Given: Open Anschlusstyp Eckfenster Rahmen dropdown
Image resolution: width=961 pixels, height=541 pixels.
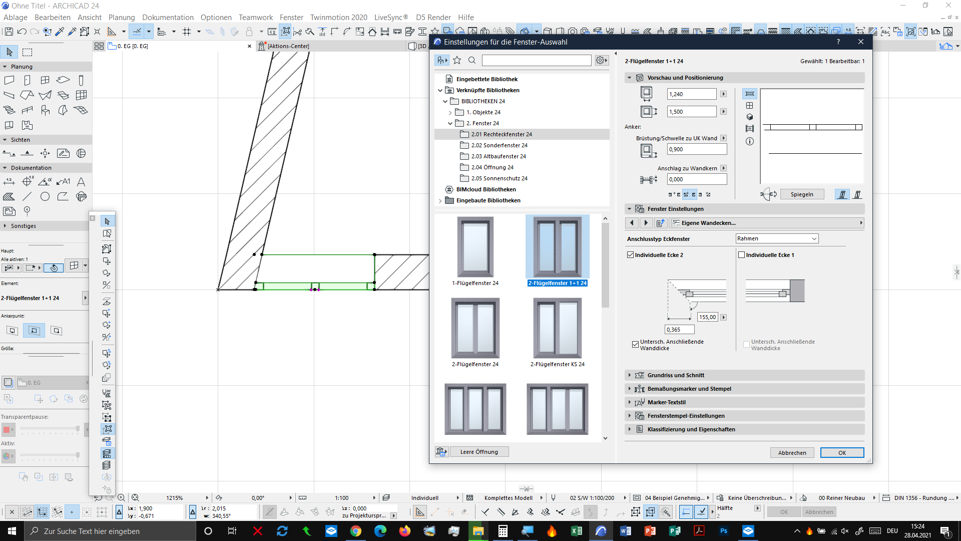Looking at the screenshot, I should 777,239.
